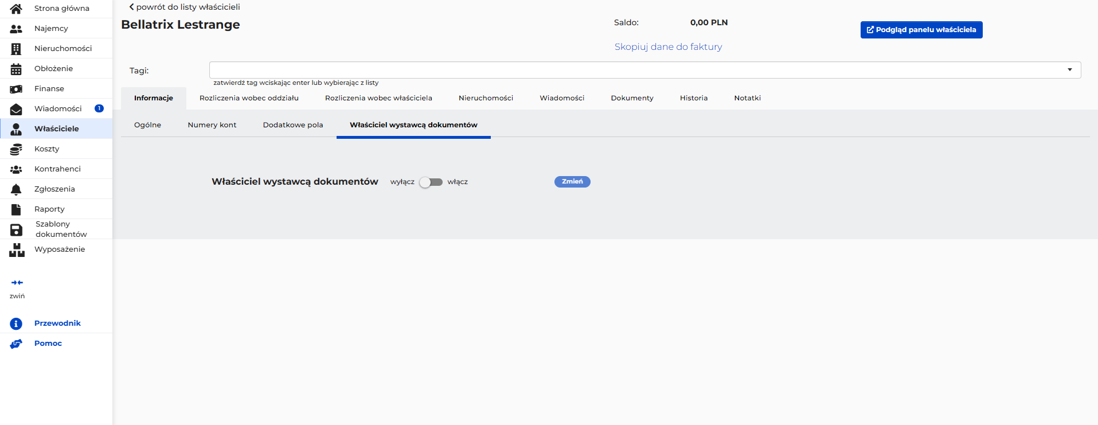Click the Wiadomości envelope icon in sidebar

[16, 109]
